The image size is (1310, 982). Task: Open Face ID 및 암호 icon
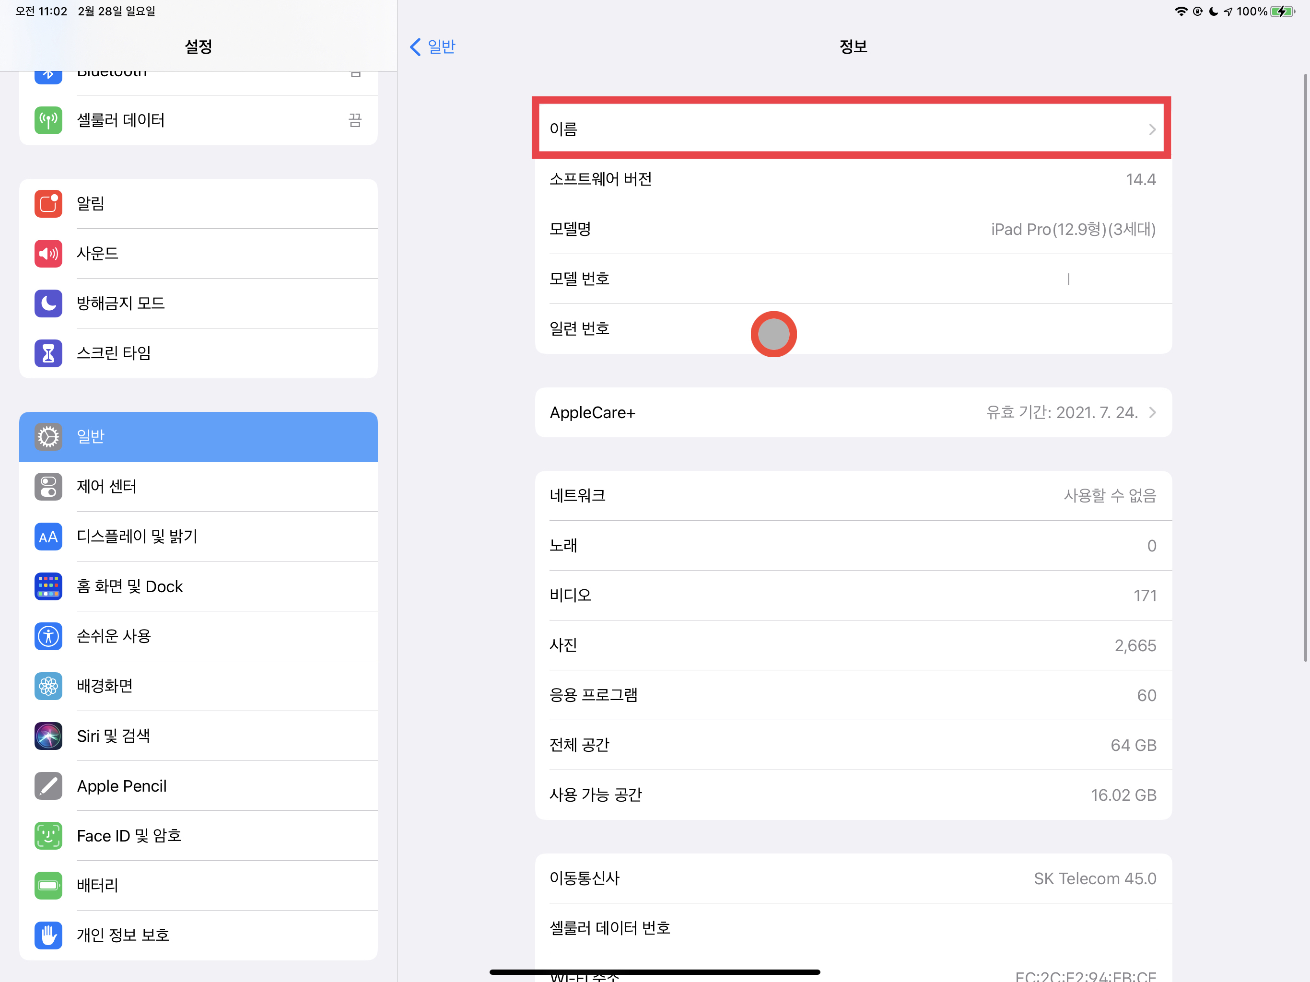48,836
